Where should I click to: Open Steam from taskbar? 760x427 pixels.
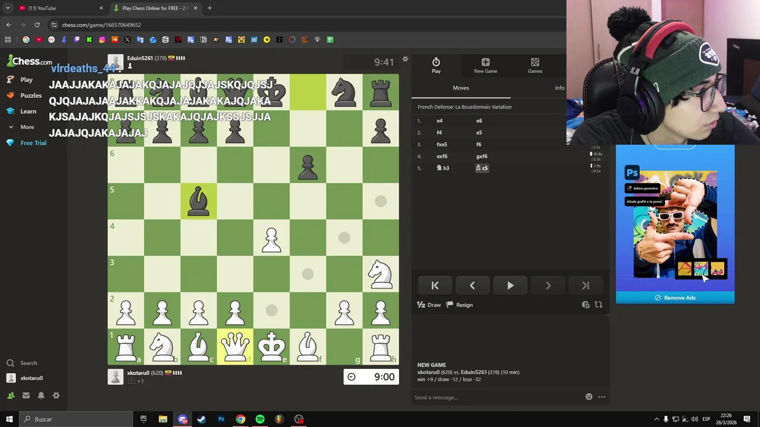(202, 419)
